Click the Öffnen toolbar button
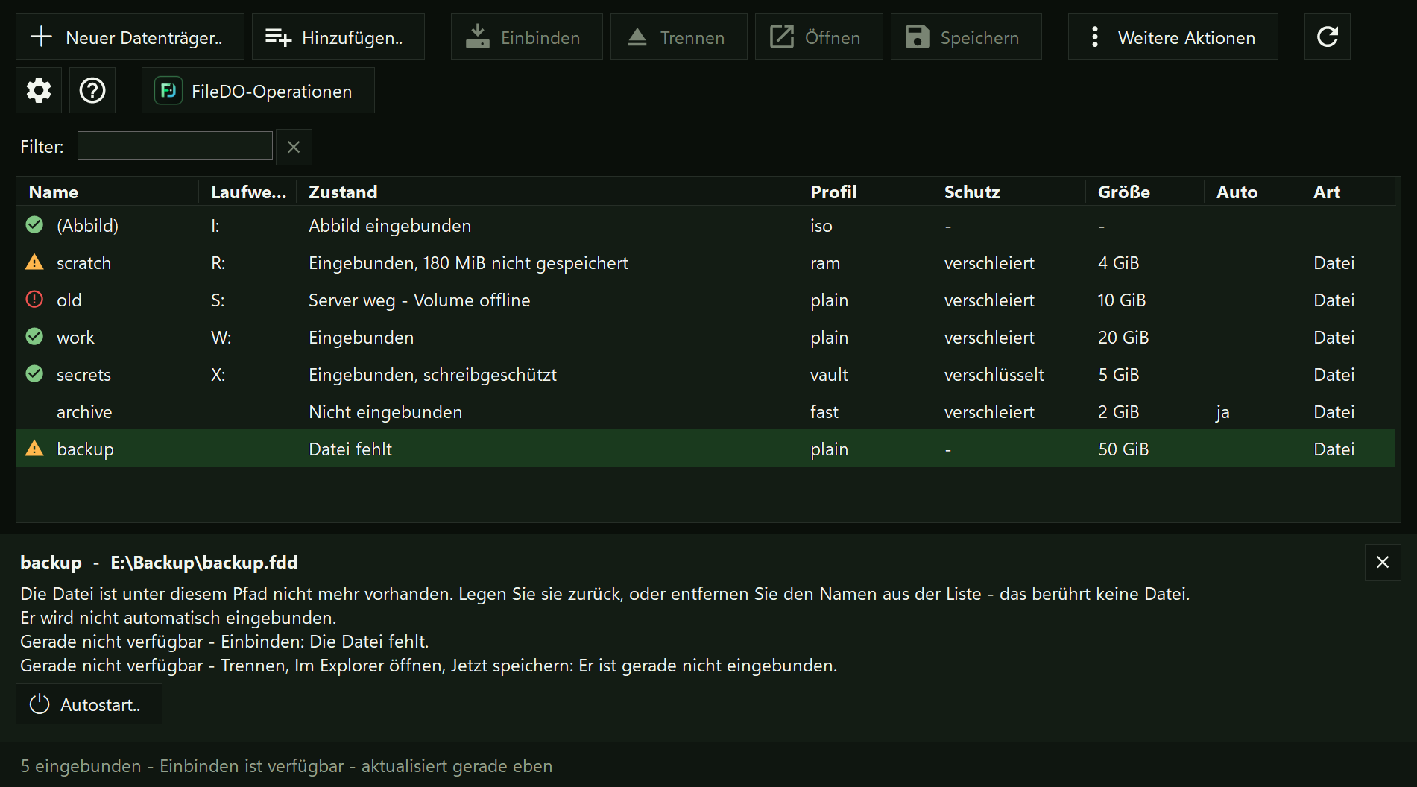 (x=818, y=37)
